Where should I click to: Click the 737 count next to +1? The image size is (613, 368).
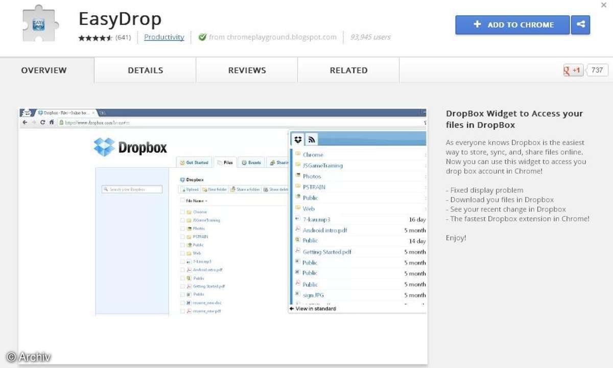597,70
